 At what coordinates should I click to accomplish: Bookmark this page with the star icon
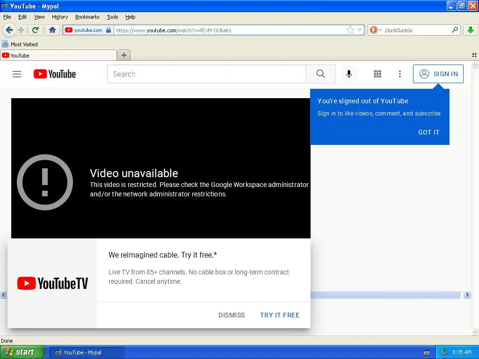coord(350,30)
